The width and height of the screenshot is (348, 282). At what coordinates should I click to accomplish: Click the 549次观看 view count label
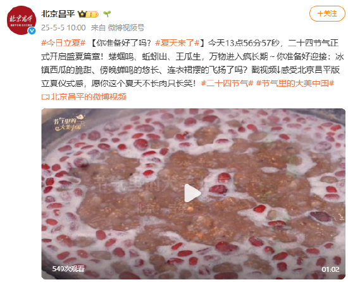tap(68, 269)
